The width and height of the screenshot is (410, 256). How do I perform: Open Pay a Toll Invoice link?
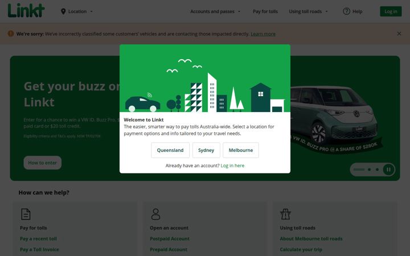(x=39, y=250)
